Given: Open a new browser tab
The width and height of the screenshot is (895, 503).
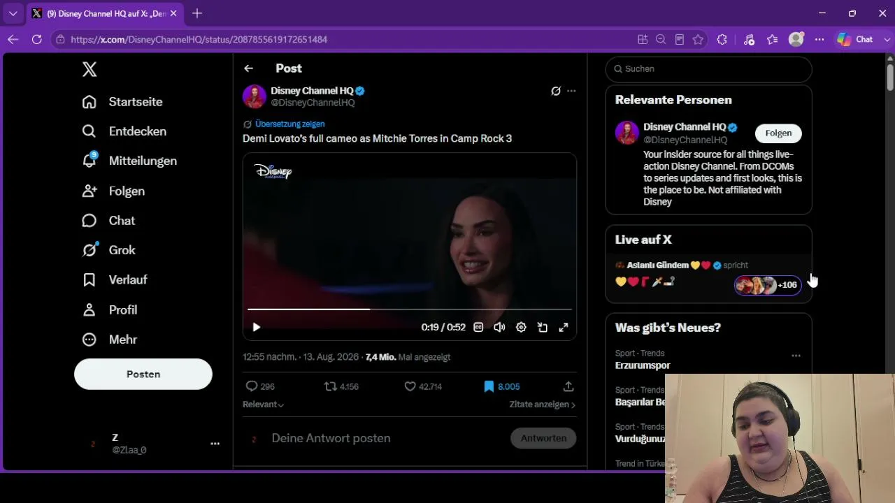Looking at the screenshot, I should point(197,13).
